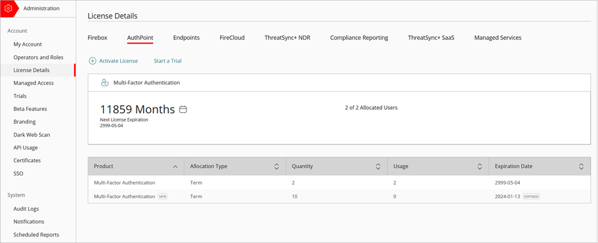Click the Product column header

point(136,167)
